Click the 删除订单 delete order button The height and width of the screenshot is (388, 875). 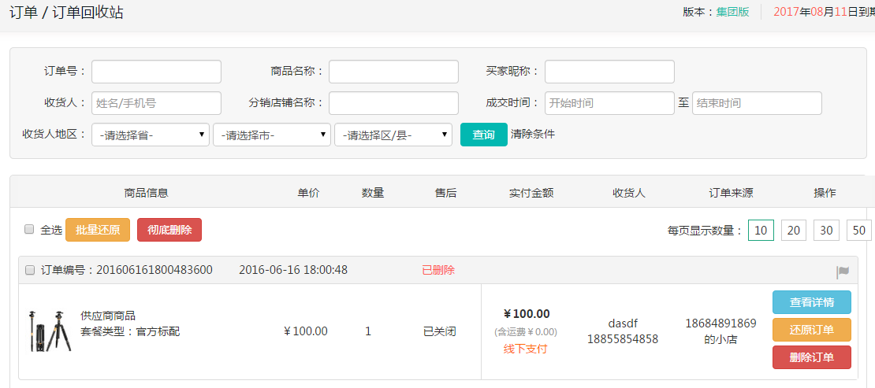pos(812,357)
